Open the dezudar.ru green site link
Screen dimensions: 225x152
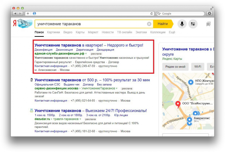coord(42,119)
